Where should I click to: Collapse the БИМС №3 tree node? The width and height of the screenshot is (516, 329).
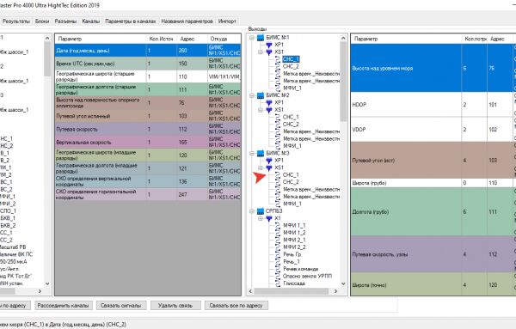[x=252, y=154]
